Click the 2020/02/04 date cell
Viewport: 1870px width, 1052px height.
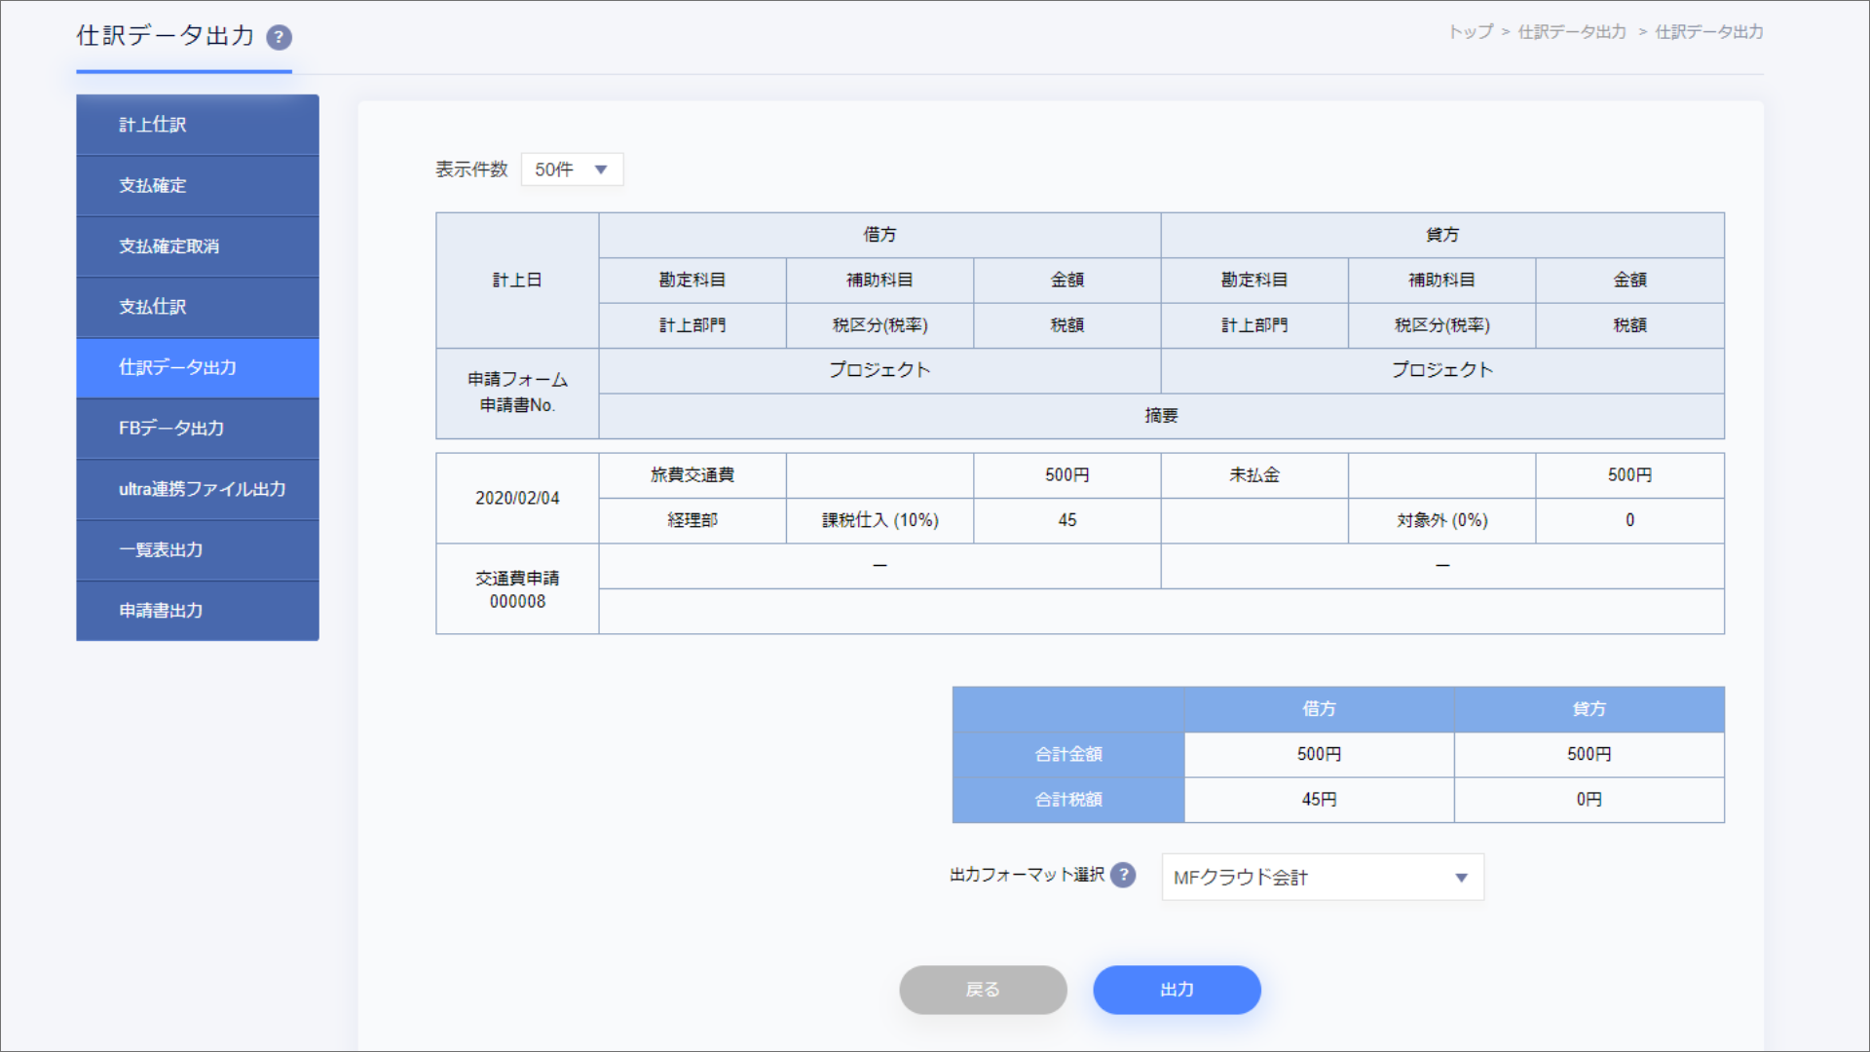(x=517, y=498)
